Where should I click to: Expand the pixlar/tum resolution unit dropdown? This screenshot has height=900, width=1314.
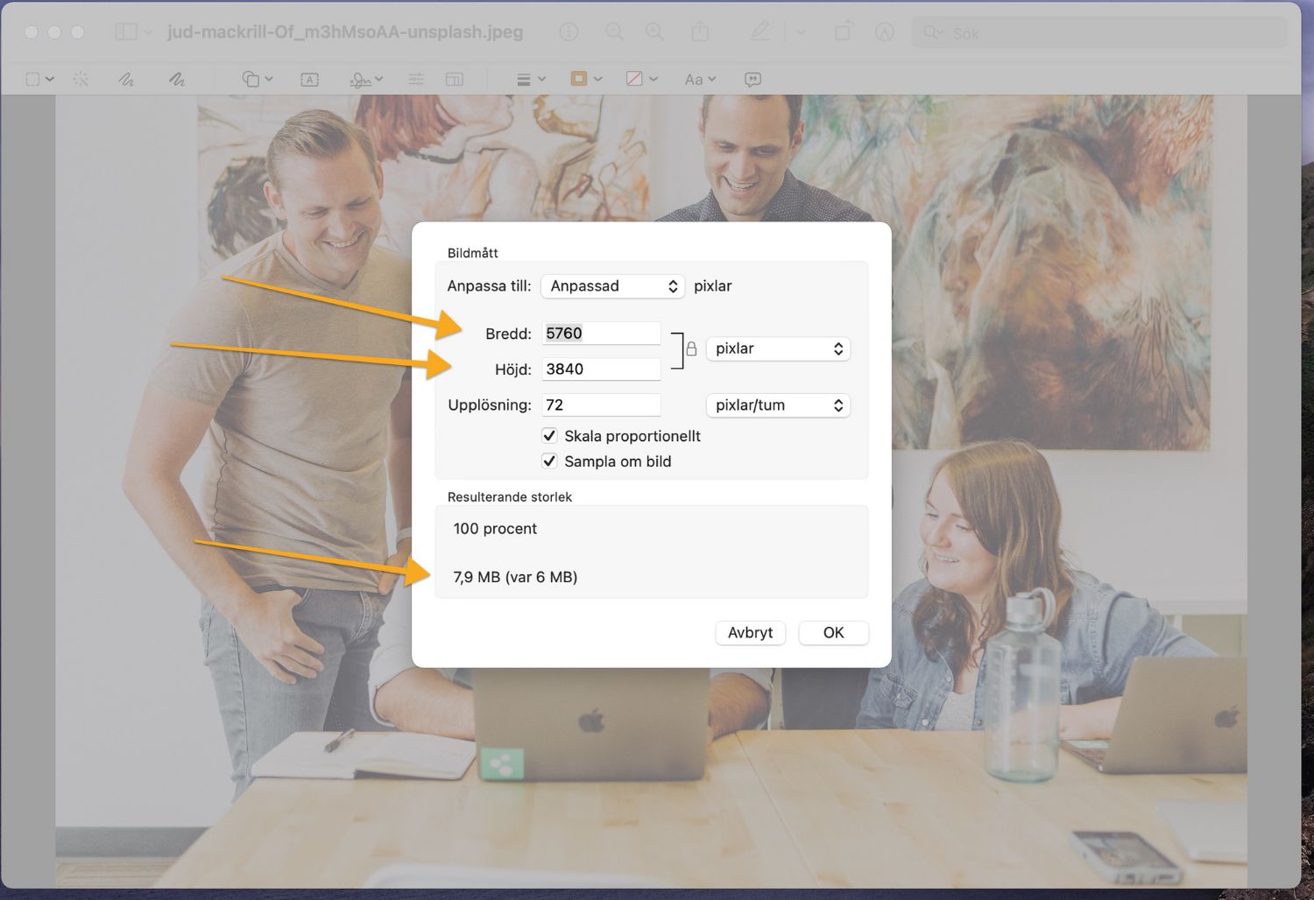[778, 405]
